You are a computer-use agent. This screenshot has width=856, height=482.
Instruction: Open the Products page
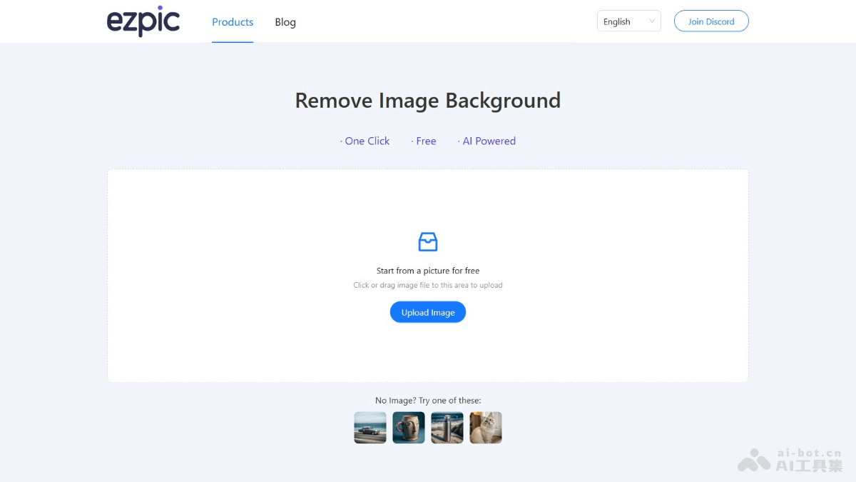232,22
